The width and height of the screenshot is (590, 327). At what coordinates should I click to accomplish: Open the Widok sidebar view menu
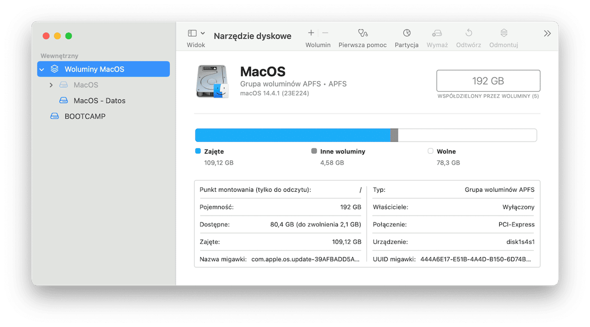pos(196,33)
